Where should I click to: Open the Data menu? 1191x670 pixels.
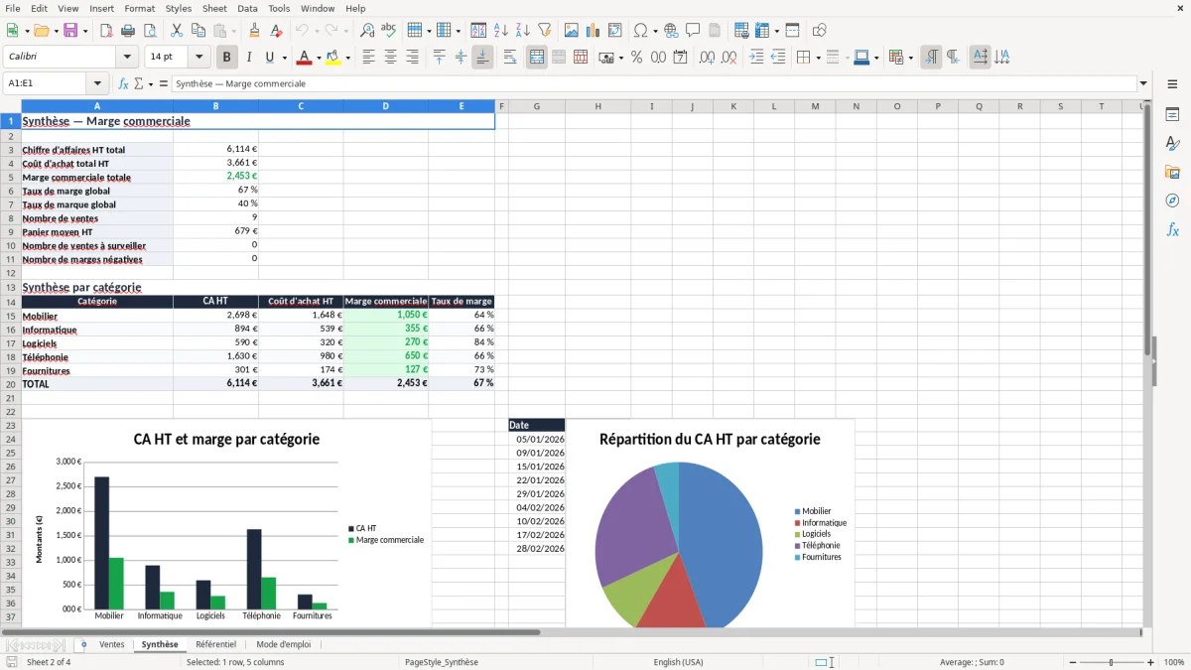pyautogui.click(x=247, y=8)
